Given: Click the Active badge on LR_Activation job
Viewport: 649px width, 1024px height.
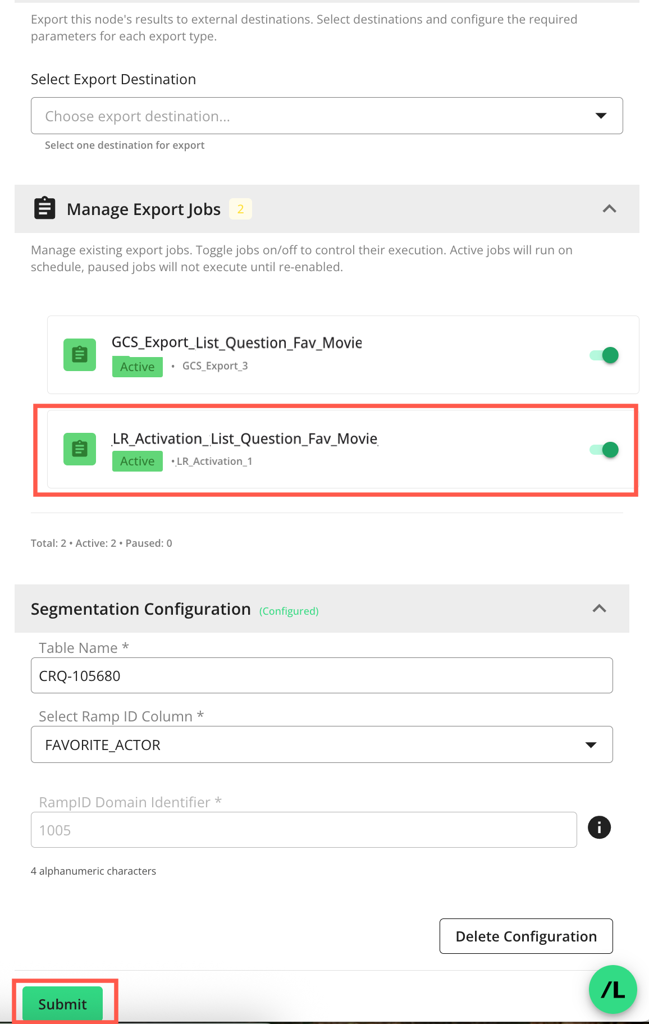Looking at the screenshot, I should (137, 461).
